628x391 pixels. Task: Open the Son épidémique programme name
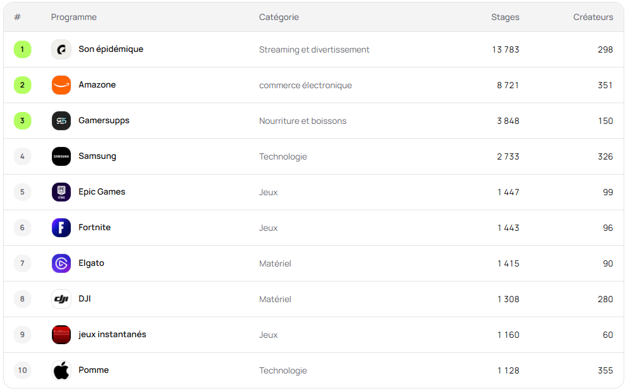tap(111, 49)
